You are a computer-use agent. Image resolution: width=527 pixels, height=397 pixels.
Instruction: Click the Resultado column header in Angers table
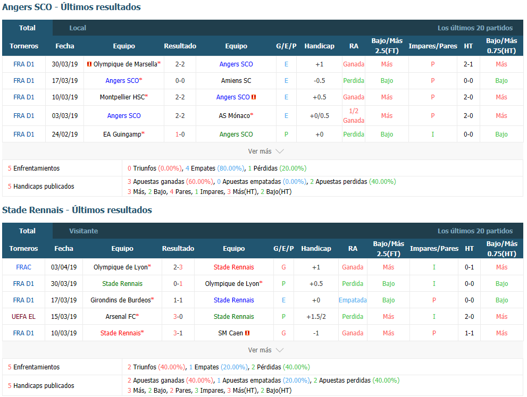click(180, 46)
